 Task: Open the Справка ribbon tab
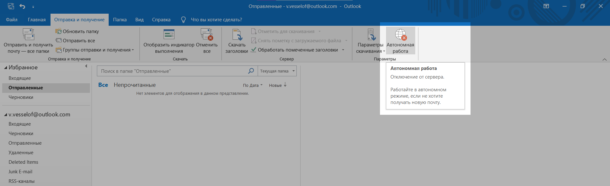click(x=161, y=20)
